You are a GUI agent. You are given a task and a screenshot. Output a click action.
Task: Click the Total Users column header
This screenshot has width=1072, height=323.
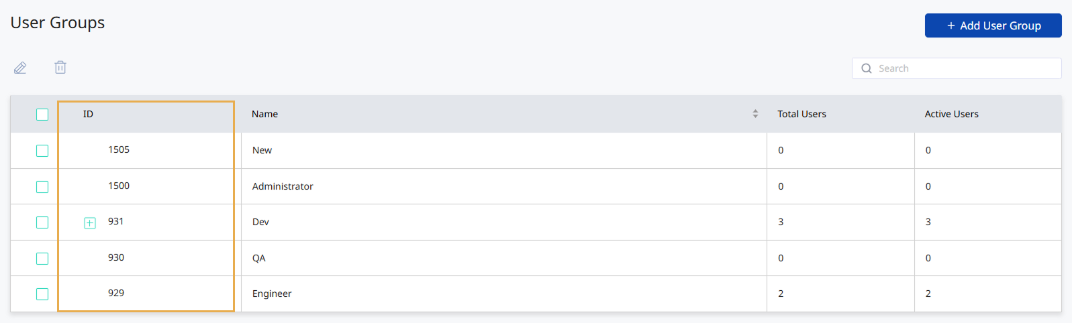[x=801, y=114]
